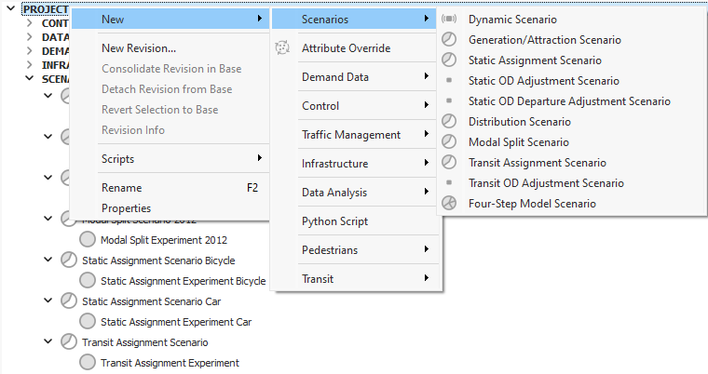Collapse the Static Assignment Scenario Car node
Viewport: 708px width, 374px height.
[48, 301]
